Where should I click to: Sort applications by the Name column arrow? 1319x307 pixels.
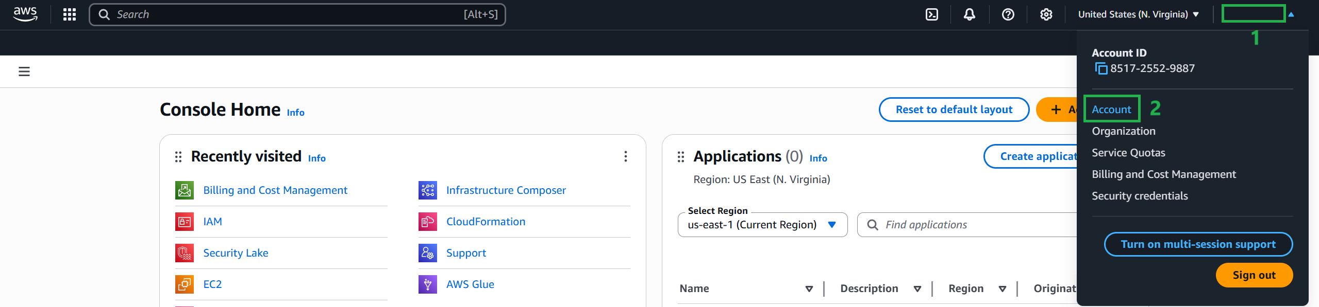[809, 289]
